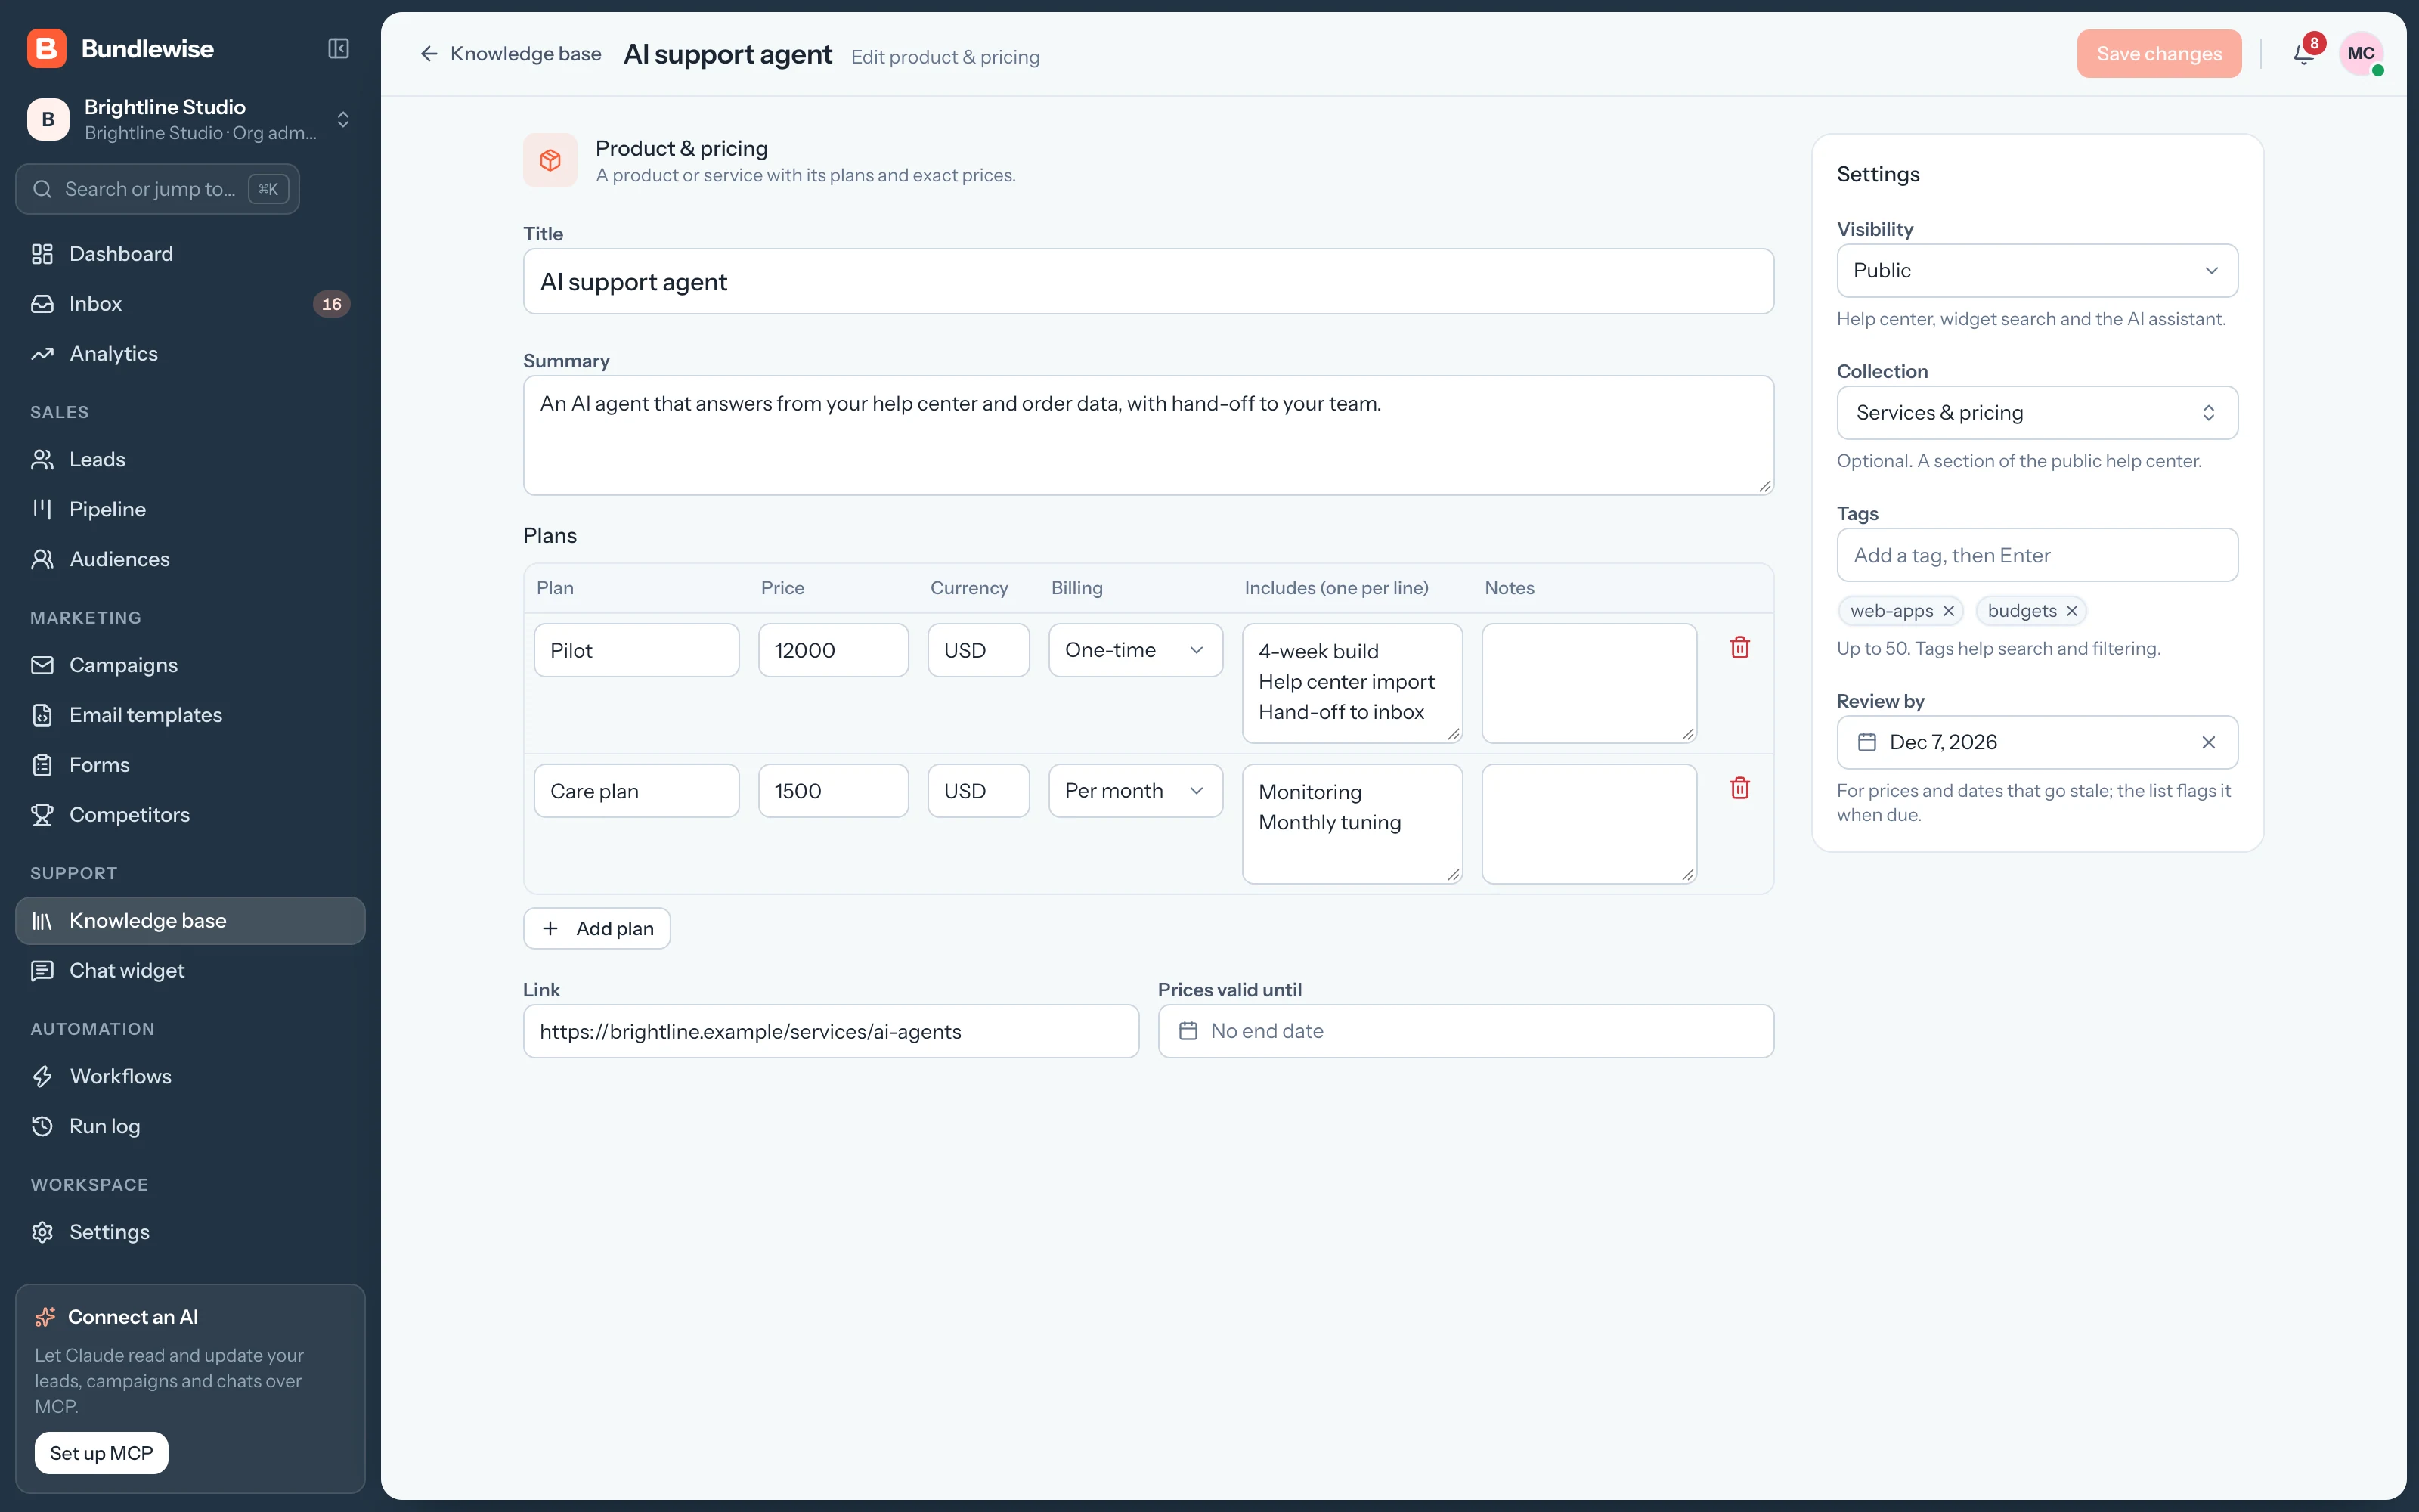Screen dimensions: 2419x1512
Task: Open the Review by calendar icon
Action: click(1866, 743)
